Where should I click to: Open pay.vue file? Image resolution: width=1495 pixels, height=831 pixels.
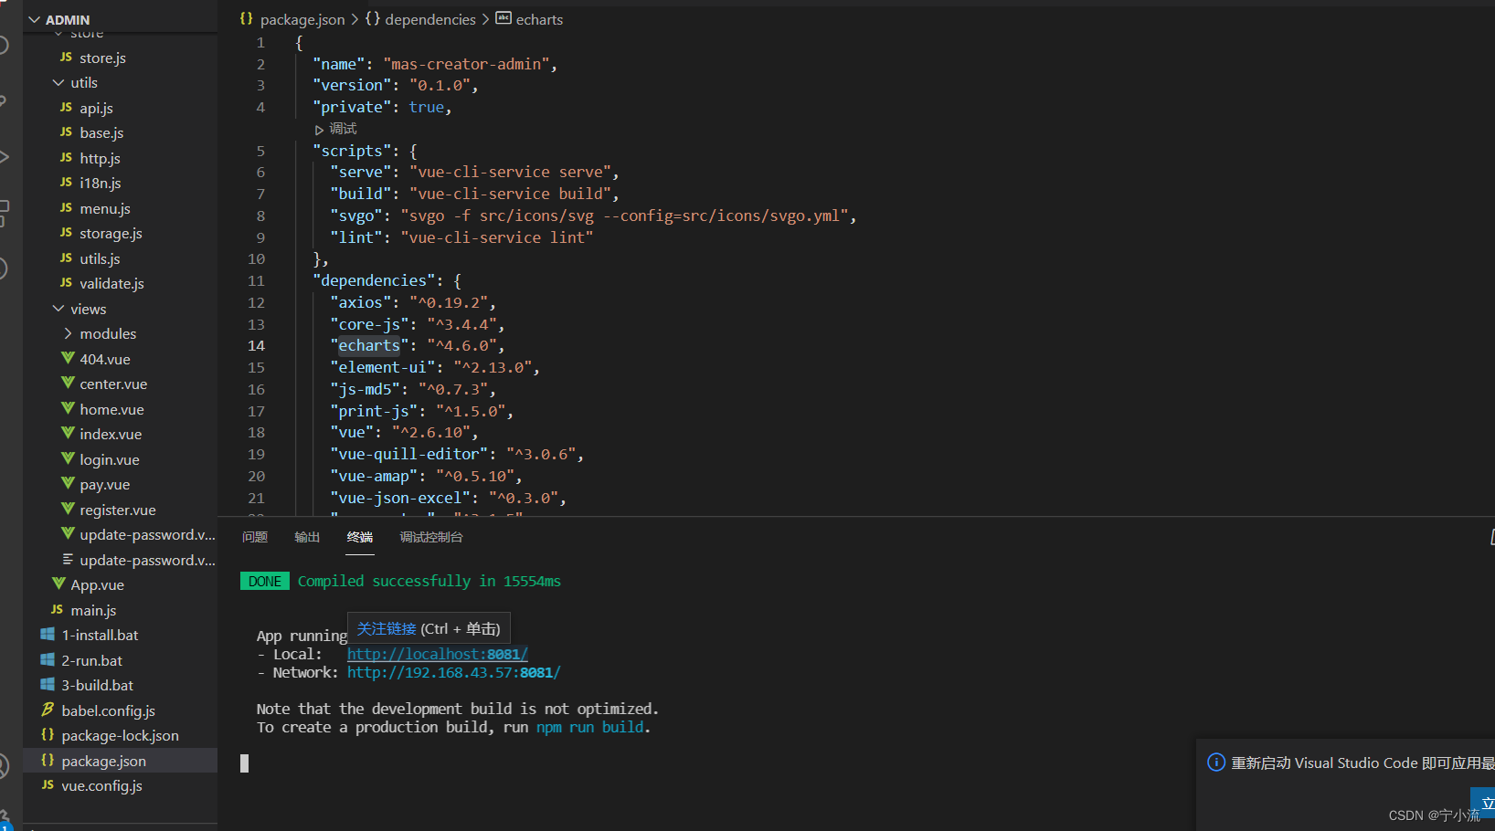[x=104, y=484]
